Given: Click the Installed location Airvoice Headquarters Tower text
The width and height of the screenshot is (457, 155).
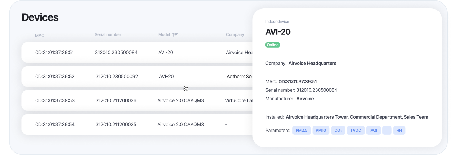Looking at the screenshot, I should pyautogui.click(x=357, y=117).
